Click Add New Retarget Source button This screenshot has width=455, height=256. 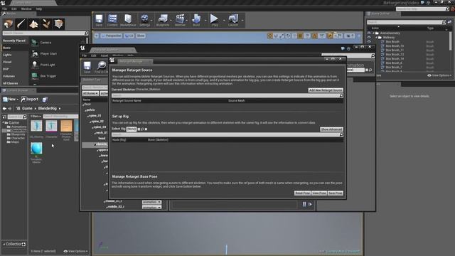pyautogui.click(x=326, y=90)
